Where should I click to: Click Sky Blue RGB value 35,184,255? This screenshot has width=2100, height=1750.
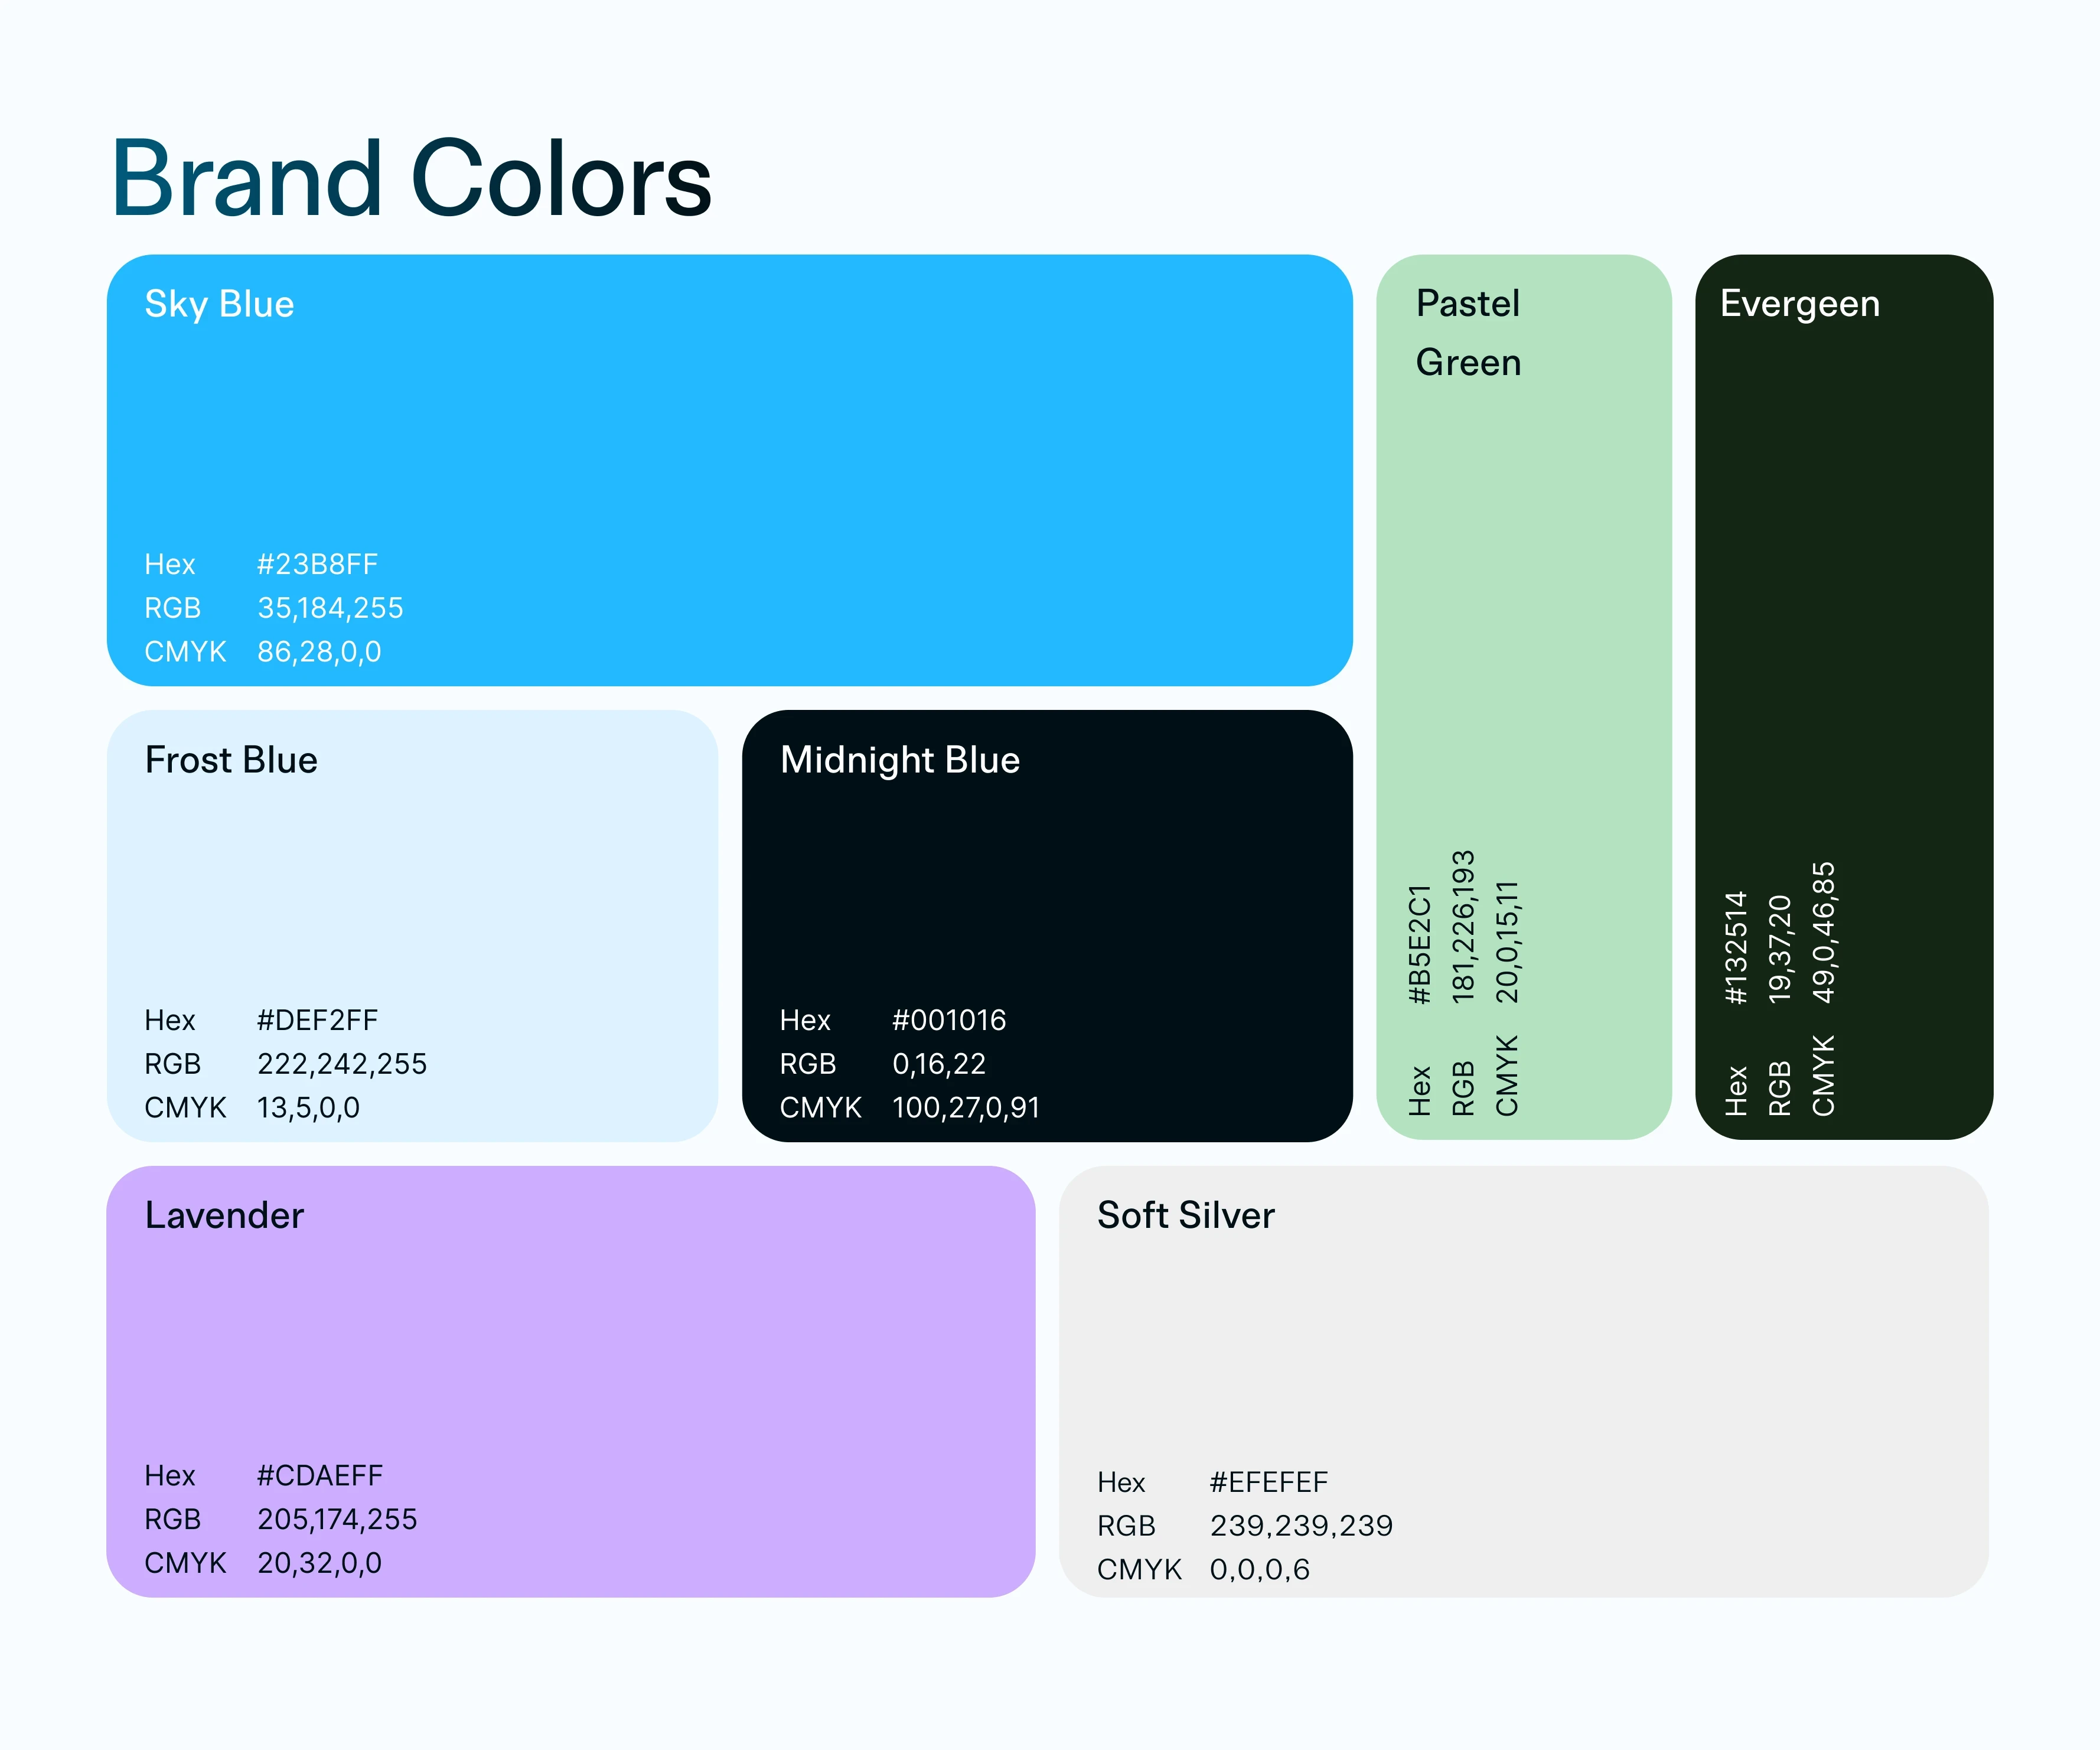click(x=330, y=608)
